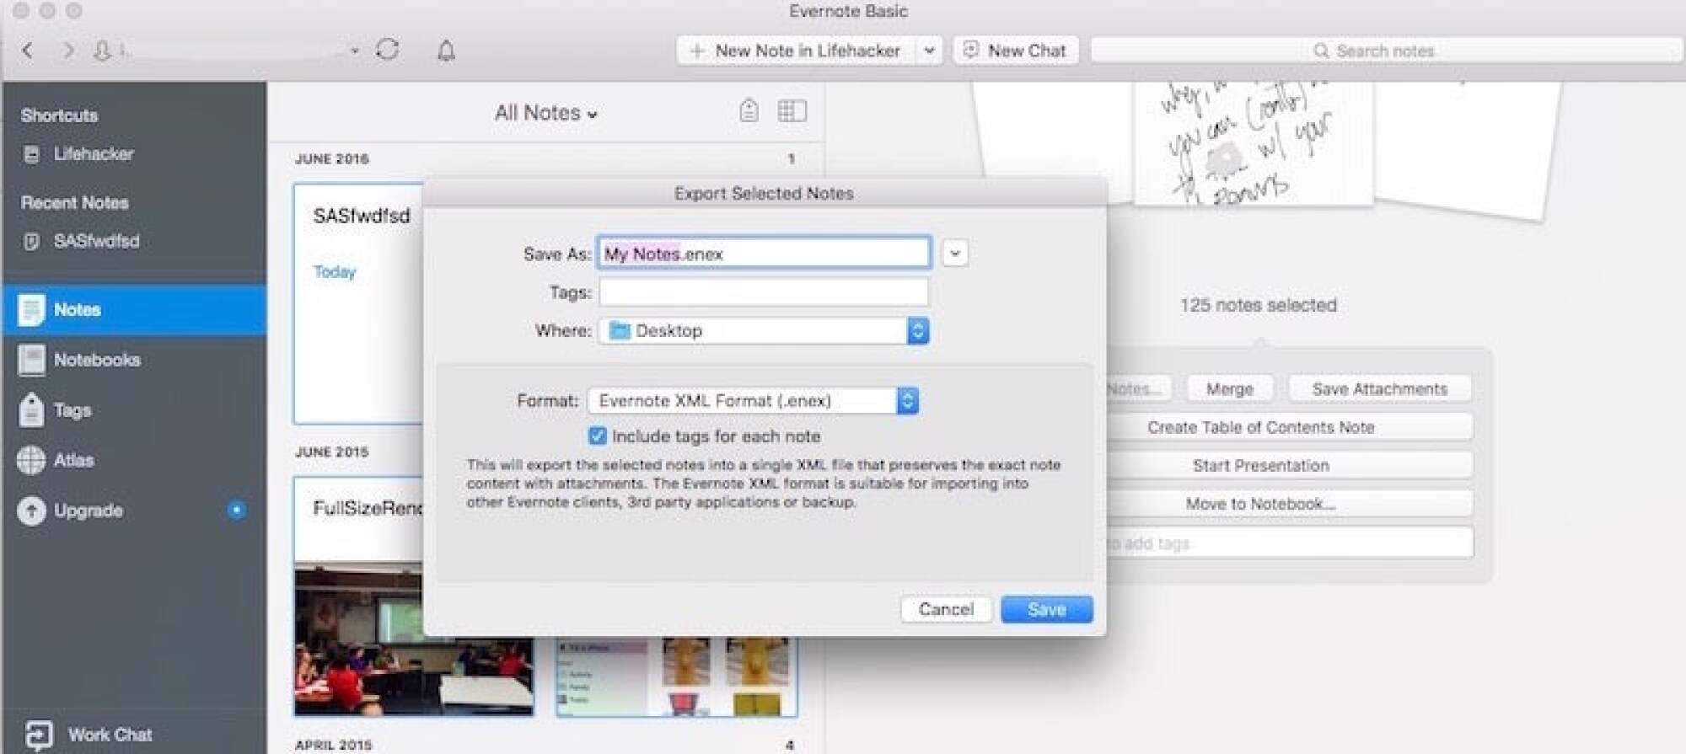The image size is (1686, 754).
Task: Click the blue Upgrade indicator dot
Action: (237, 510)
